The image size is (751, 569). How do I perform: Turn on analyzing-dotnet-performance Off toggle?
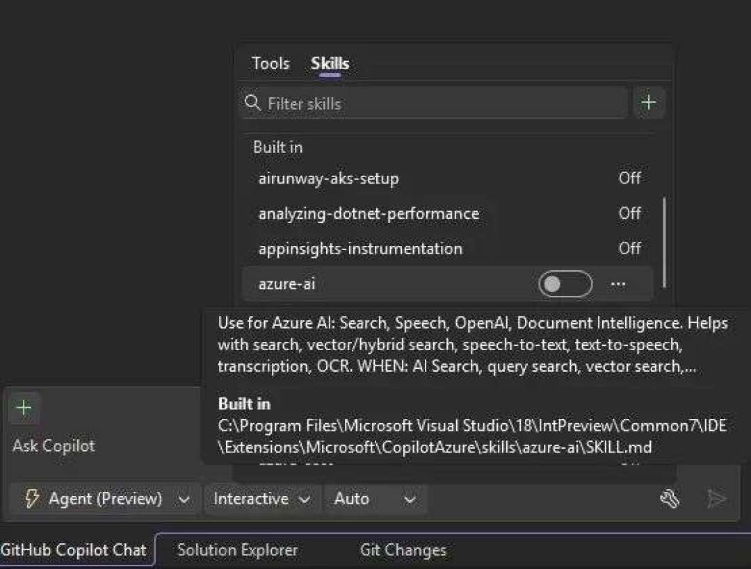click(x=629, y=213)
